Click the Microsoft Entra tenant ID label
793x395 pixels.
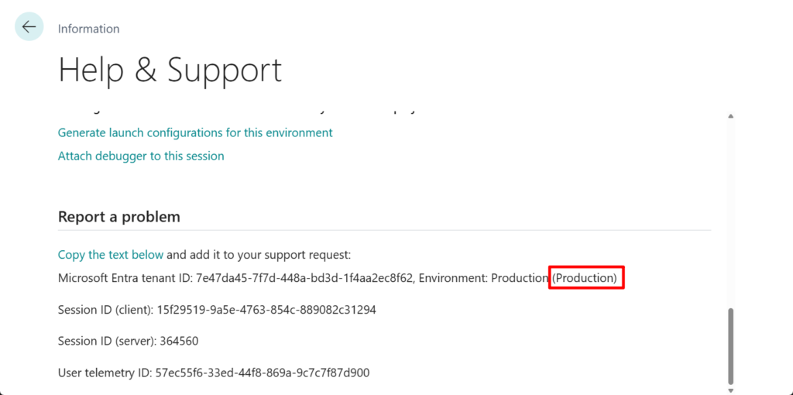click(125, 277)
